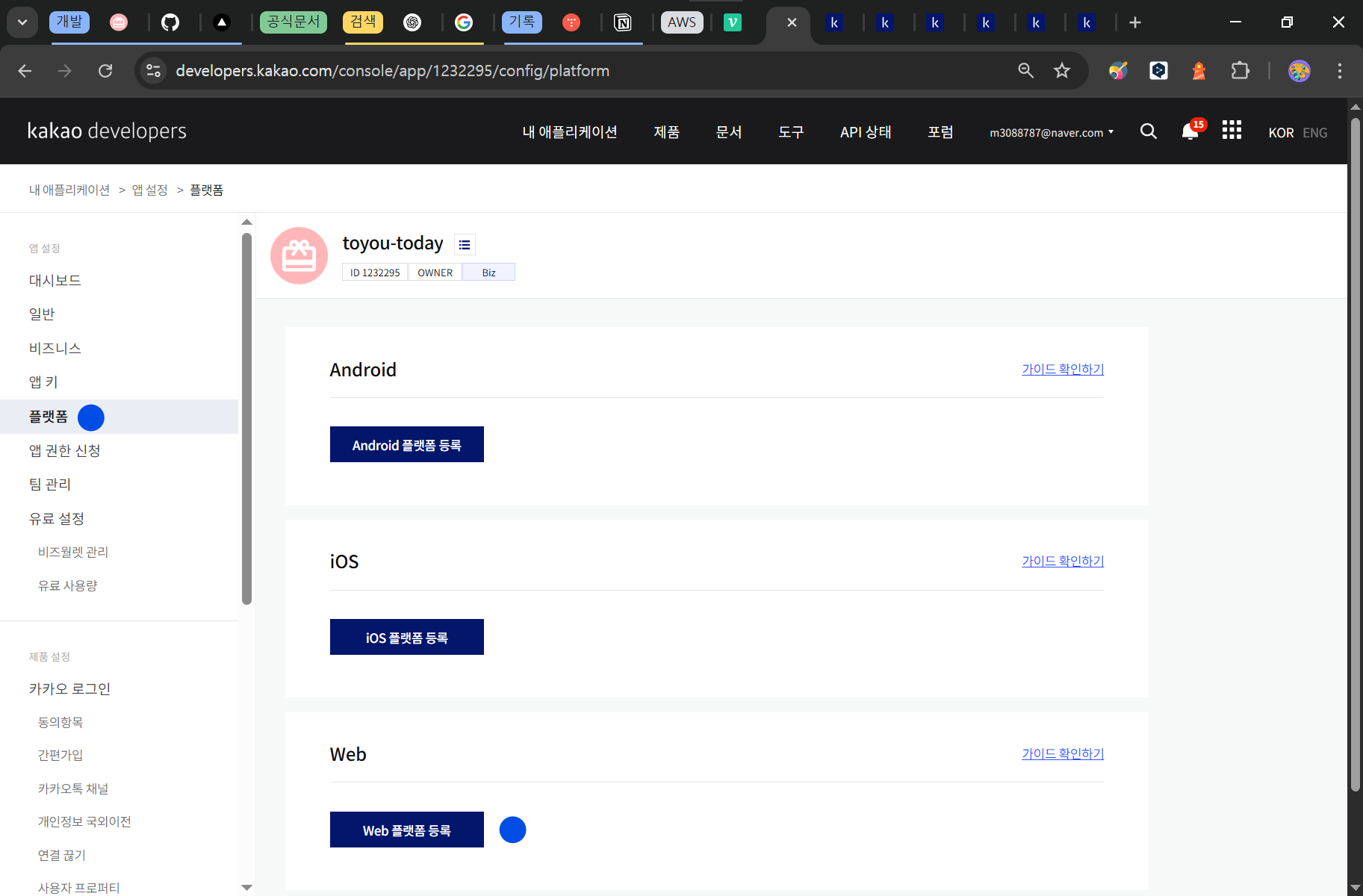
Task: Expand the m3088787@naver.com account dropdown
Action: pyautogui.click(x=1052, y=133)
